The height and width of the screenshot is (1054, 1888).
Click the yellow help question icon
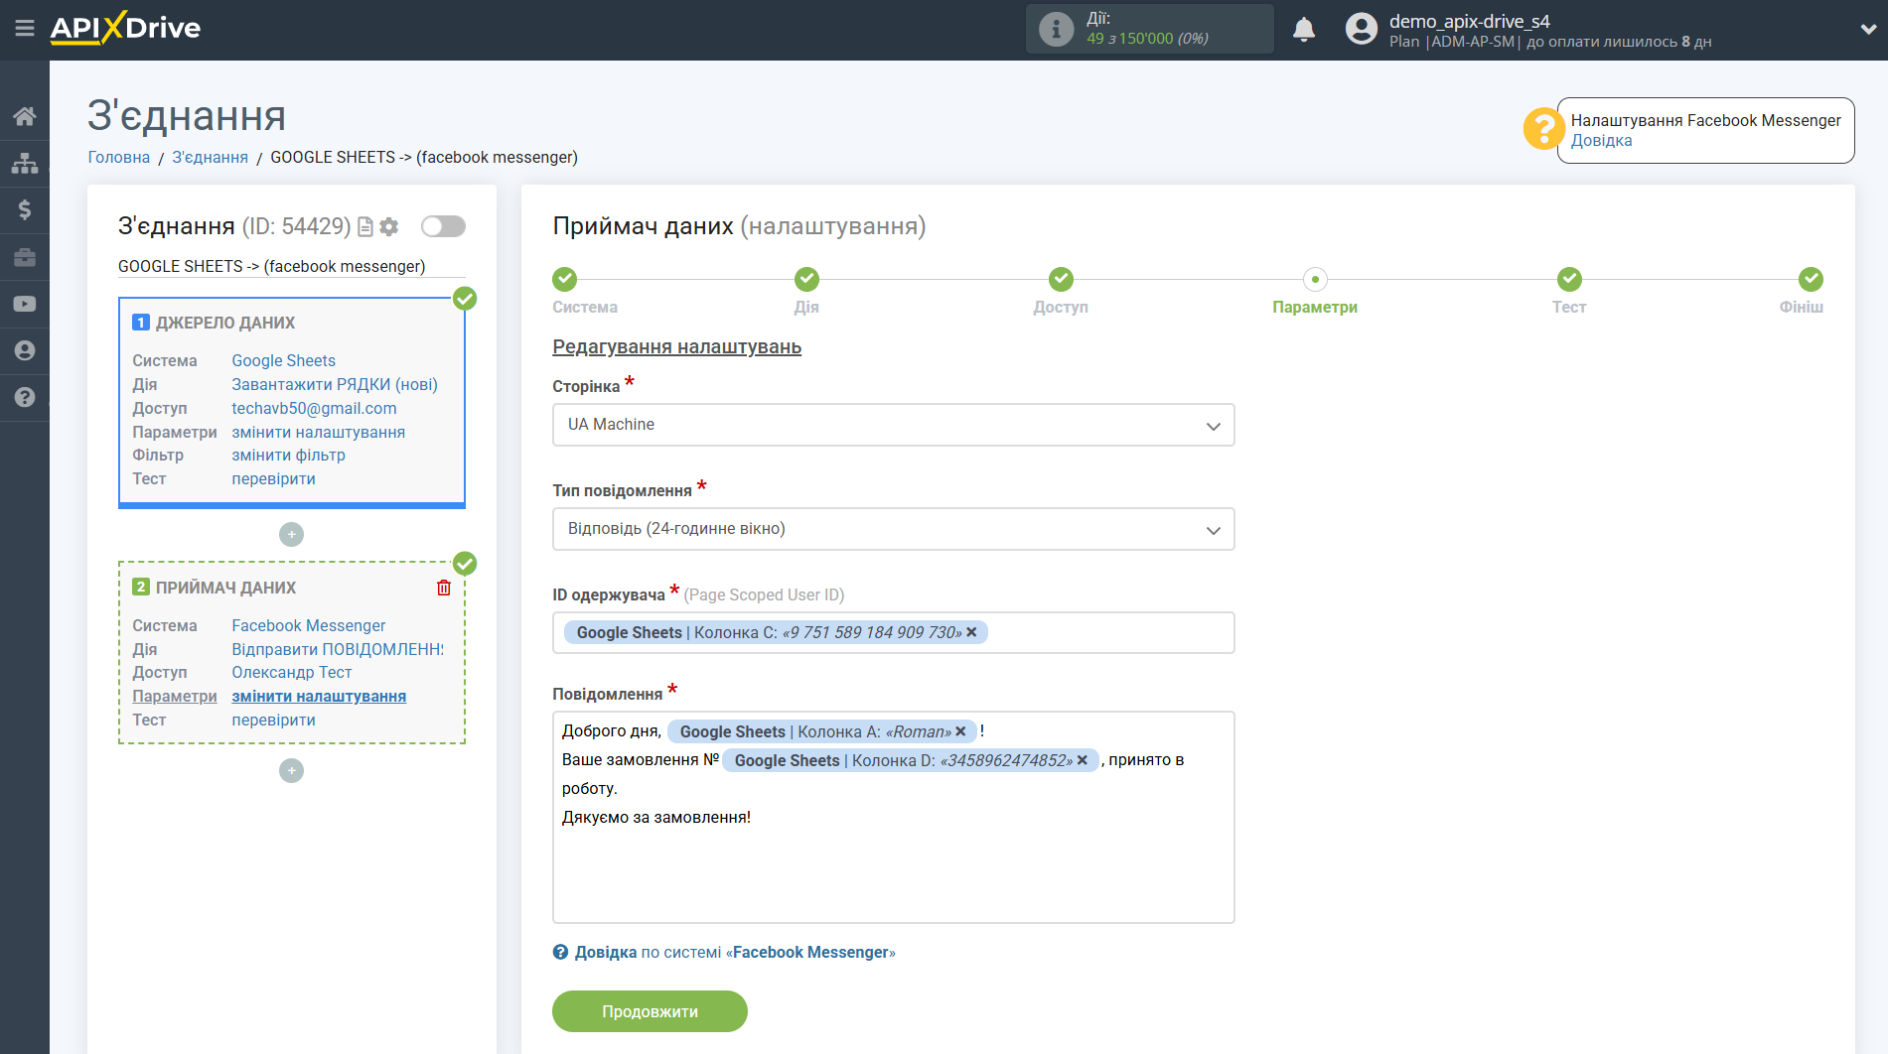1543,129
